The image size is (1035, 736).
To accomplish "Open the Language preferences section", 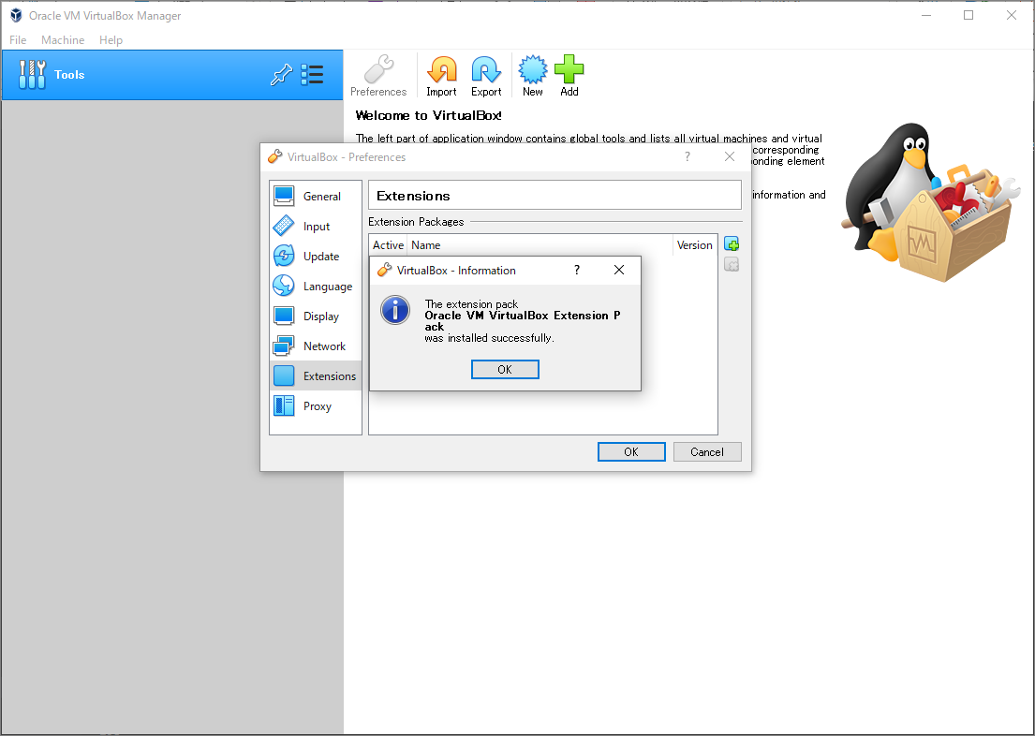I will tap(316, 287).
